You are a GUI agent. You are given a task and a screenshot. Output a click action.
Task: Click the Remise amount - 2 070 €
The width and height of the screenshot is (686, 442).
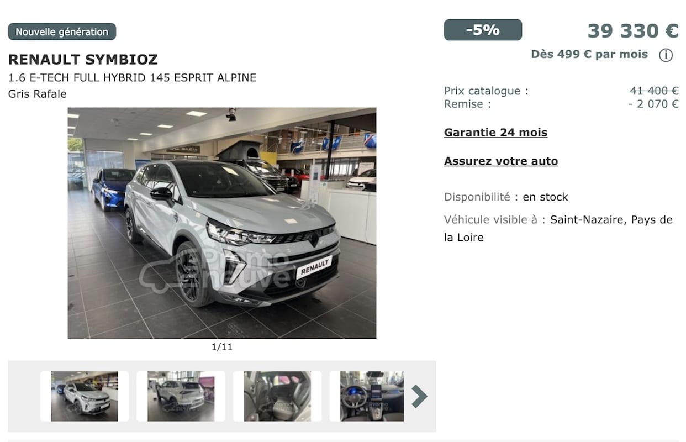653,104
